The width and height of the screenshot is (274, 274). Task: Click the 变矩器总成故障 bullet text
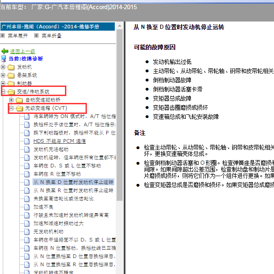click(172, 98)
